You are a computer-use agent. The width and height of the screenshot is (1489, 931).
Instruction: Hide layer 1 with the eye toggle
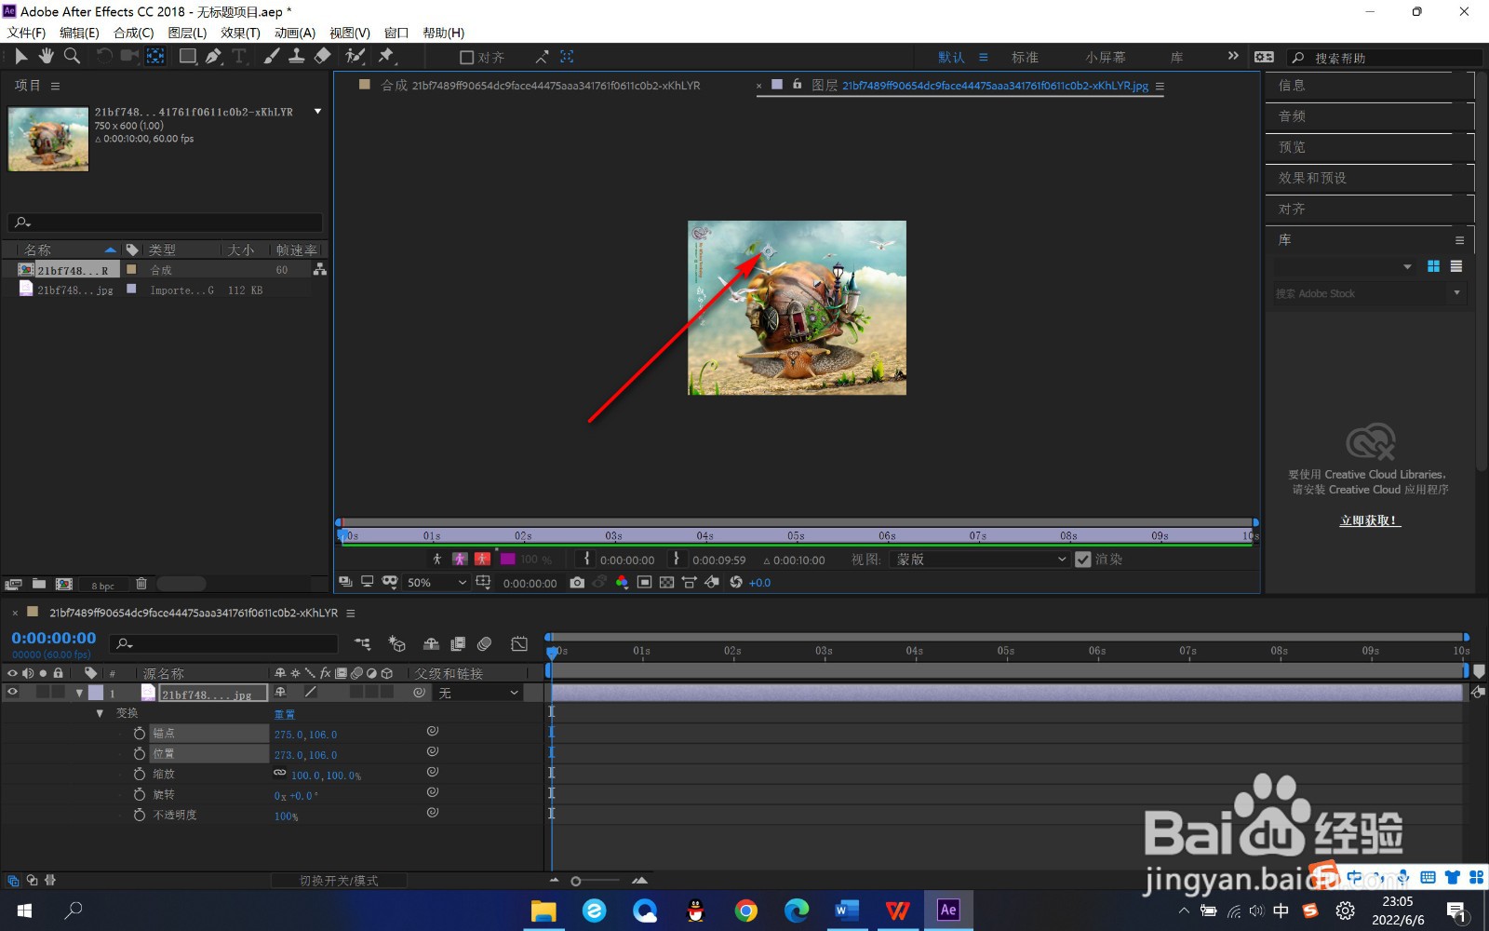point(13,693)
